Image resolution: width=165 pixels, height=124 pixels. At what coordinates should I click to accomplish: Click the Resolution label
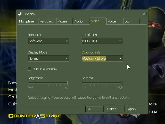[89, 35]
